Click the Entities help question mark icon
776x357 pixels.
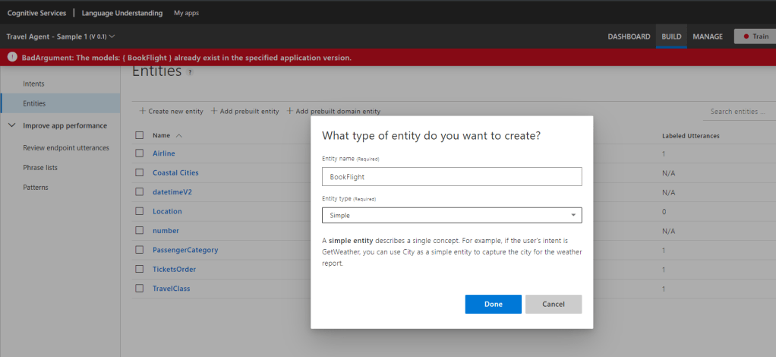click(x=190, y=72)
